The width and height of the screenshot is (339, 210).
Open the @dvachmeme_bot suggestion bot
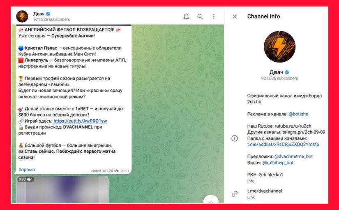[x=293, y=156]
